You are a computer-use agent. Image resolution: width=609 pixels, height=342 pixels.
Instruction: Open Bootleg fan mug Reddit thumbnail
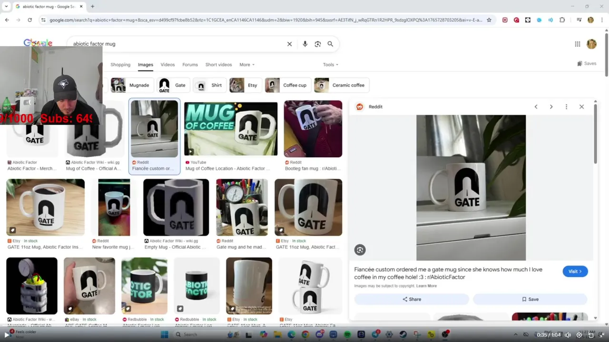[x=313, y=129]
